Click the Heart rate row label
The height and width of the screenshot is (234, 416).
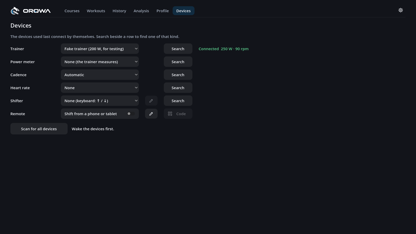click(20, 88)
